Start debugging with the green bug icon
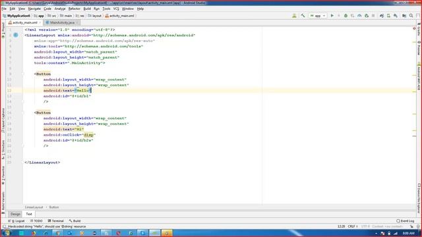422x237 pixels. tap(346, 16)
